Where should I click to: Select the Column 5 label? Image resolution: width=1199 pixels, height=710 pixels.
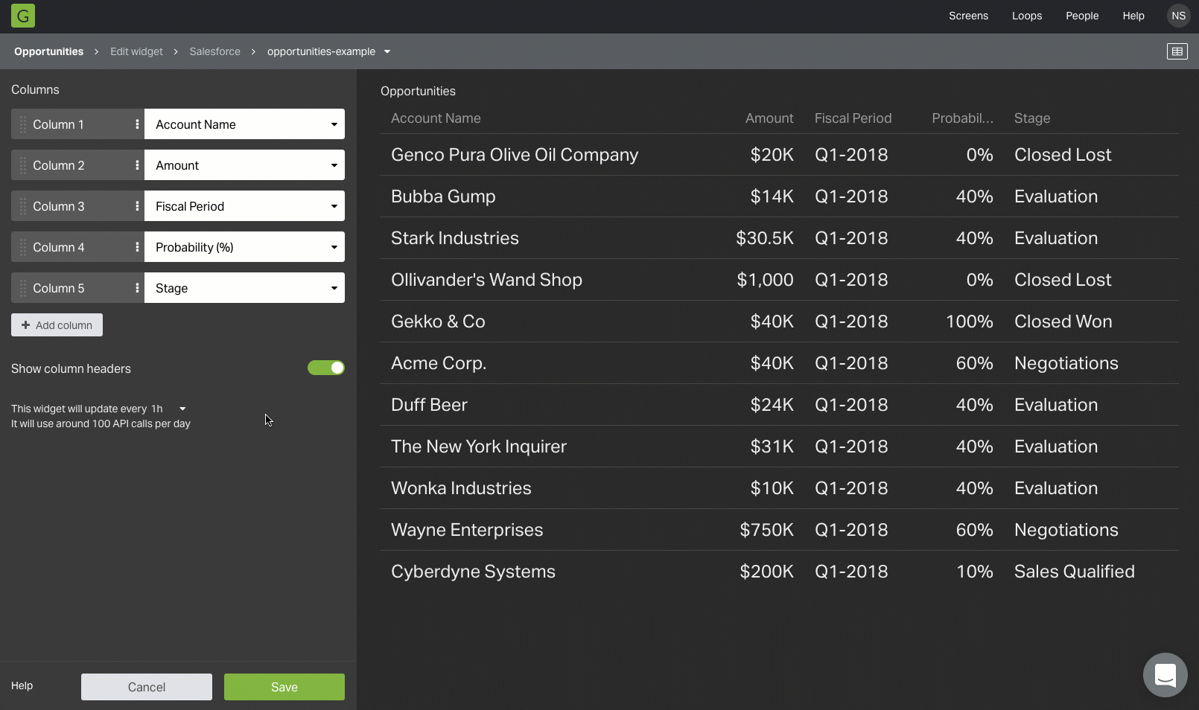[58, 288]
